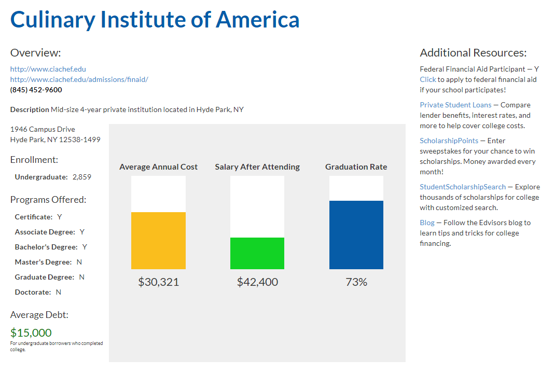The height and width of the screenshot is (374, 554).
Task: Open the www.ciachef.edu website link
Action: (x=48, y=69)
